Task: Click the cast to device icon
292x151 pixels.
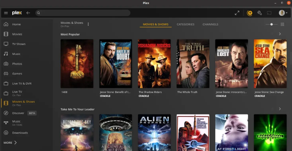Action: 269,13
